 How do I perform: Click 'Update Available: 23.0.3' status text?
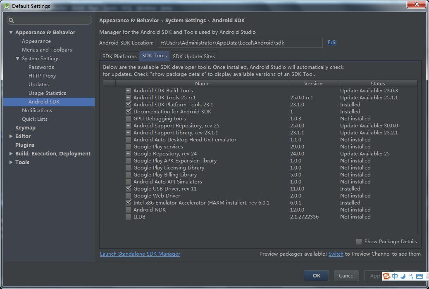point(369,91)
